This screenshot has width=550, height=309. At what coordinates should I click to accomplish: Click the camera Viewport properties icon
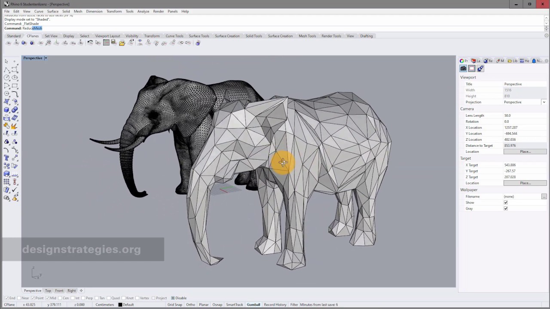[463, 69]
